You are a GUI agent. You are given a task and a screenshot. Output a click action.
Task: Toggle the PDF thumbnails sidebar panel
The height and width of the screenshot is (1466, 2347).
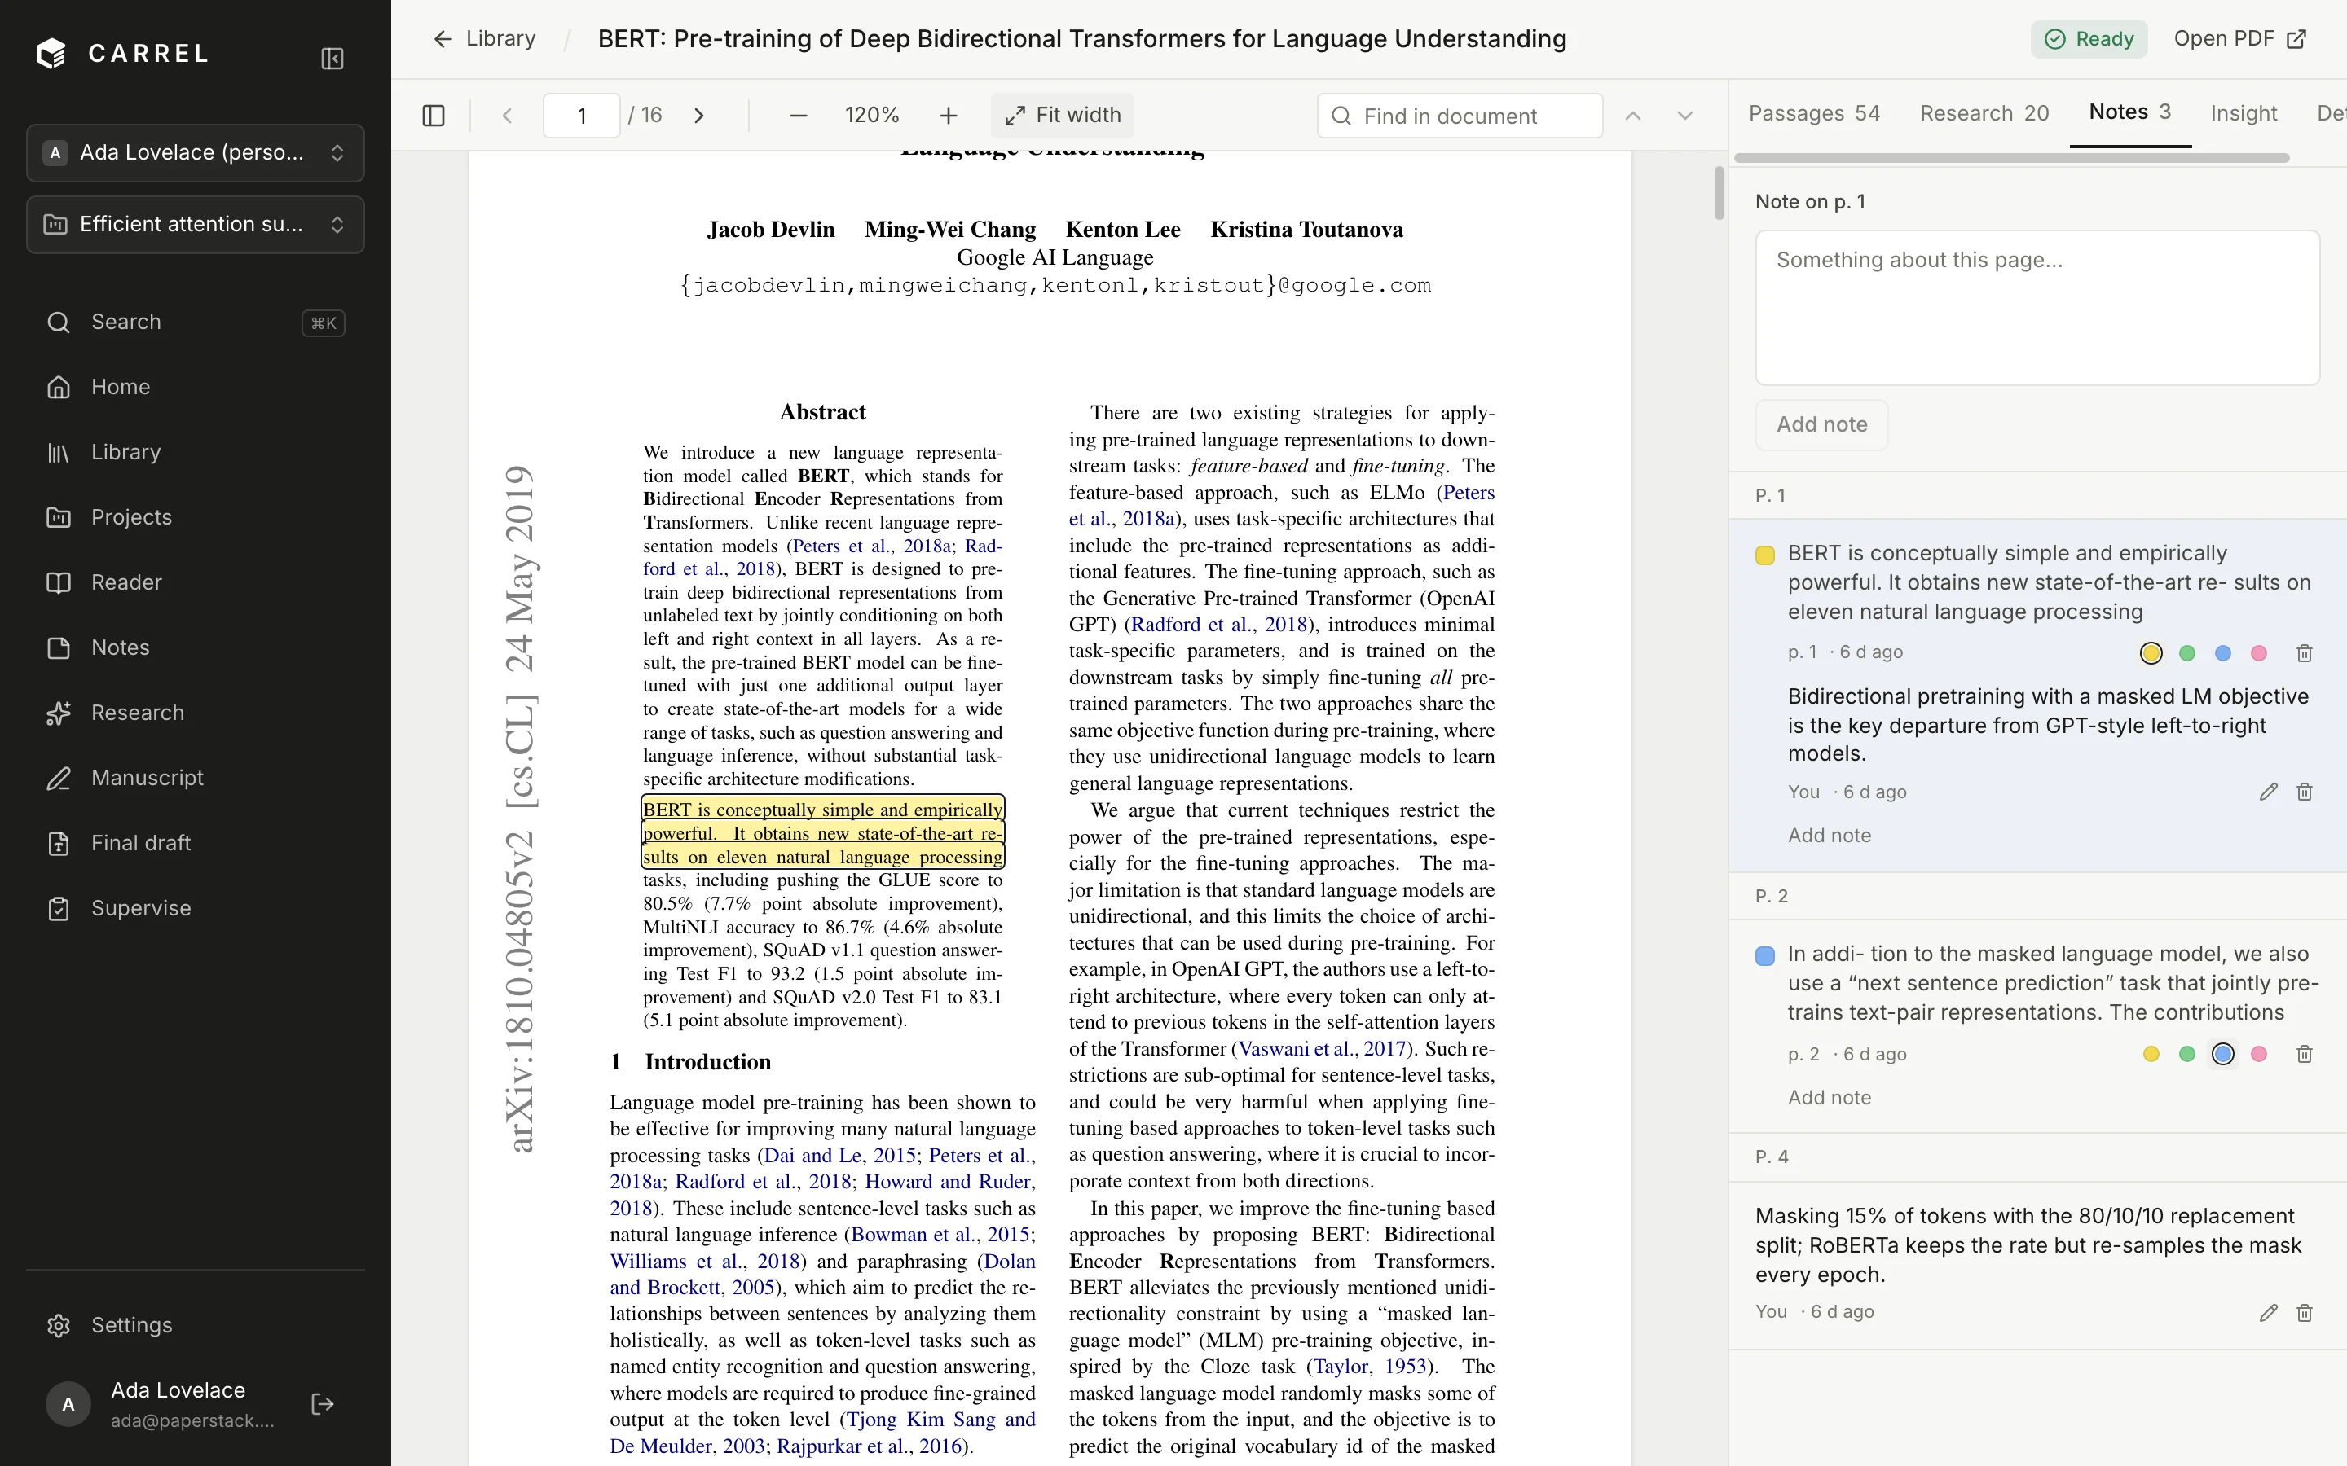pyautogui.click(x=434, y=116)
